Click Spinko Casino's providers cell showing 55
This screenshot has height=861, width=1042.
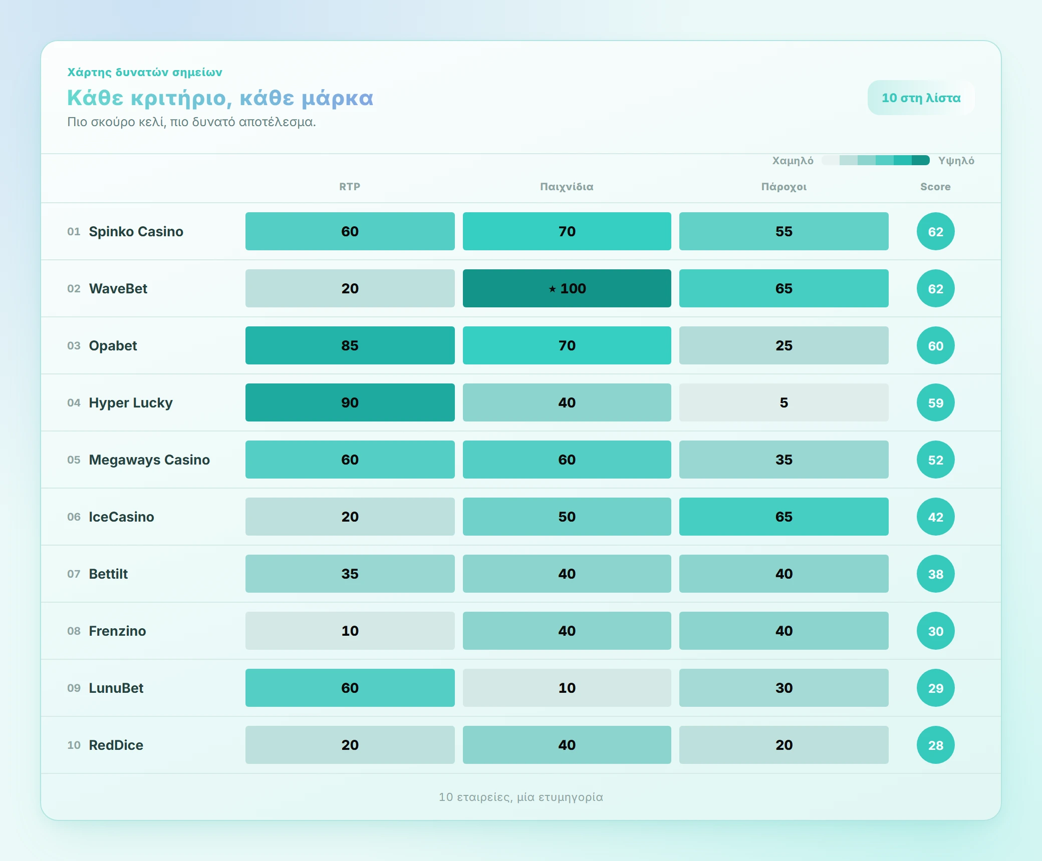pos(784,231)
